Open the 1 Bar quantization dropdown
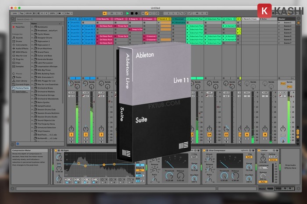 coord(68,13)
